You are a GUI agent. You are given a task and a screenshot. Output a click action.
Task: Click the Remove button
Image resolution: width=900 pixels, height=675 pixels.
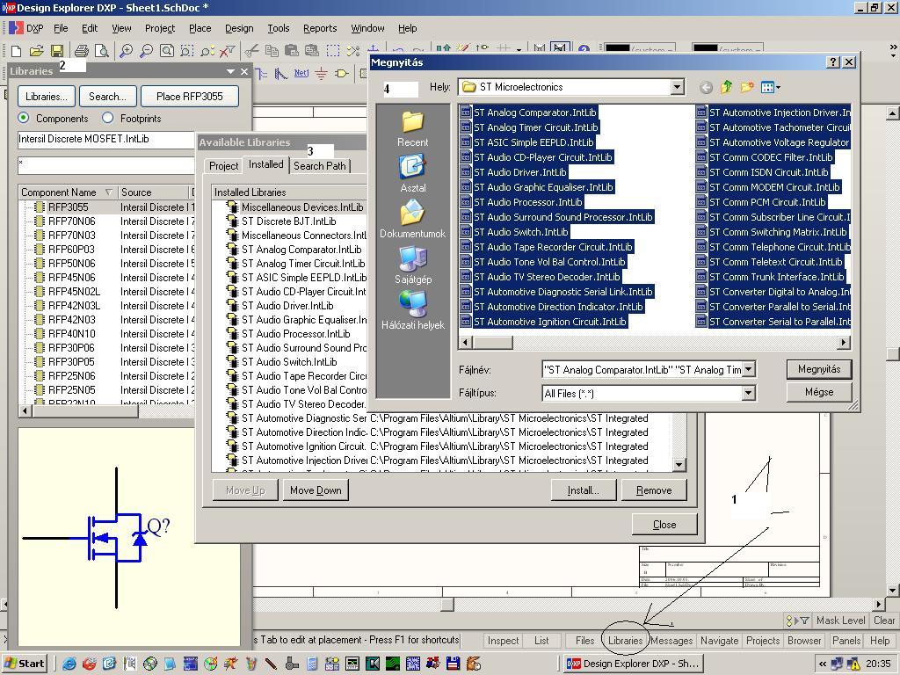654,490
